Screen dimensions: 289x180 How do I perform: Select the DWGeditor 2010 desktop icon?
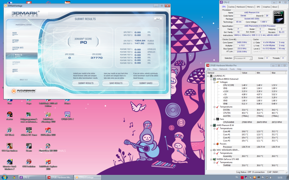[48, 132]
